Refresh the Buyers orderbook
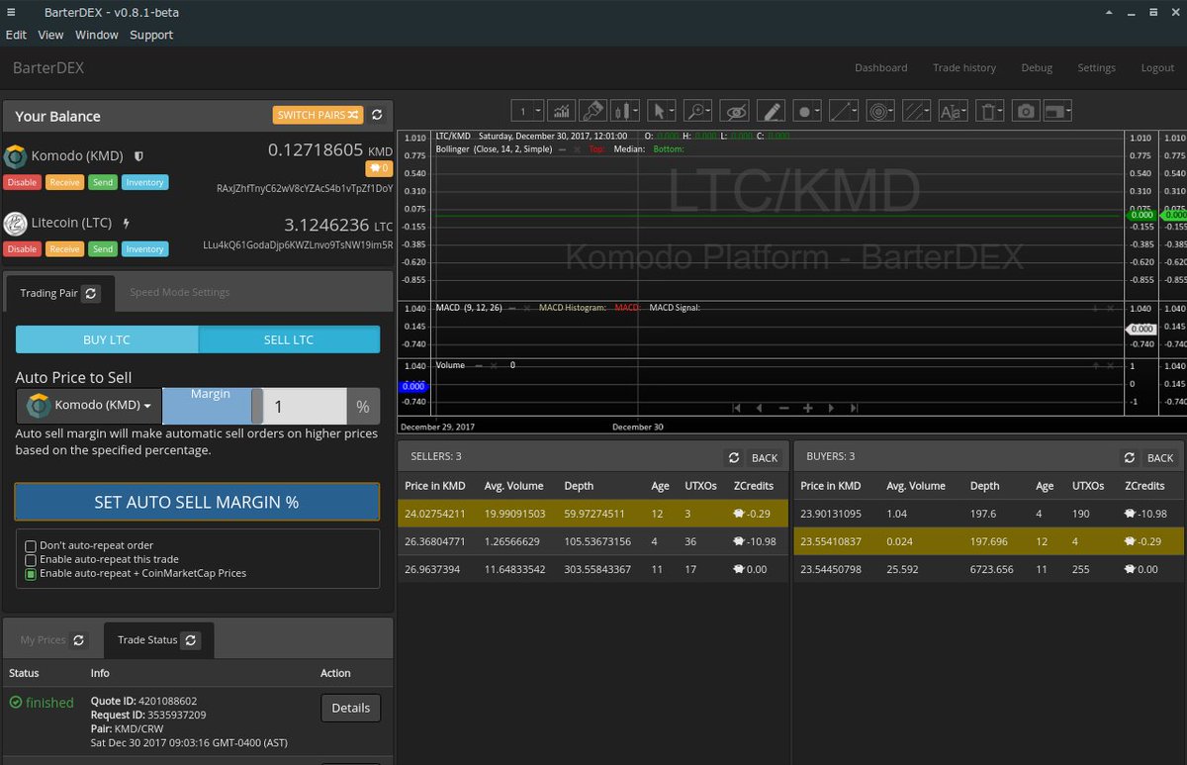1187x765 pixels. (1129, 457)
